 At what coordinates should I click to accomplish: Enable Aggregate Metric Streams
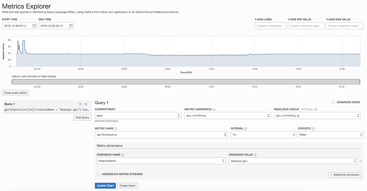[x=98, y=174]
